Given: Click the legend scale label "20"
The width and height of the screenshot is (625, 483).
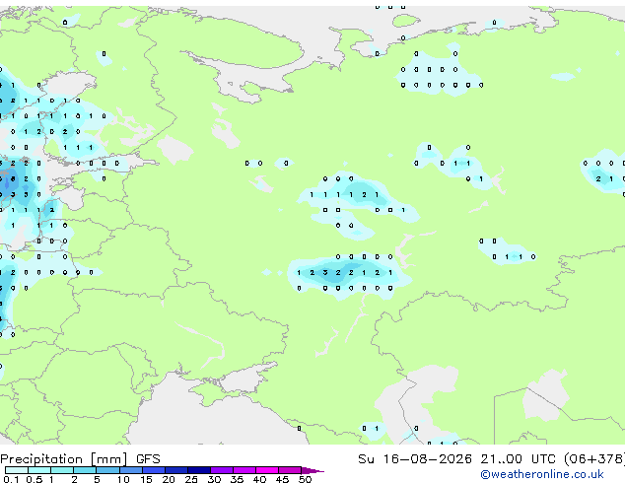Looking at the screenshot, I should click(169, 479).
